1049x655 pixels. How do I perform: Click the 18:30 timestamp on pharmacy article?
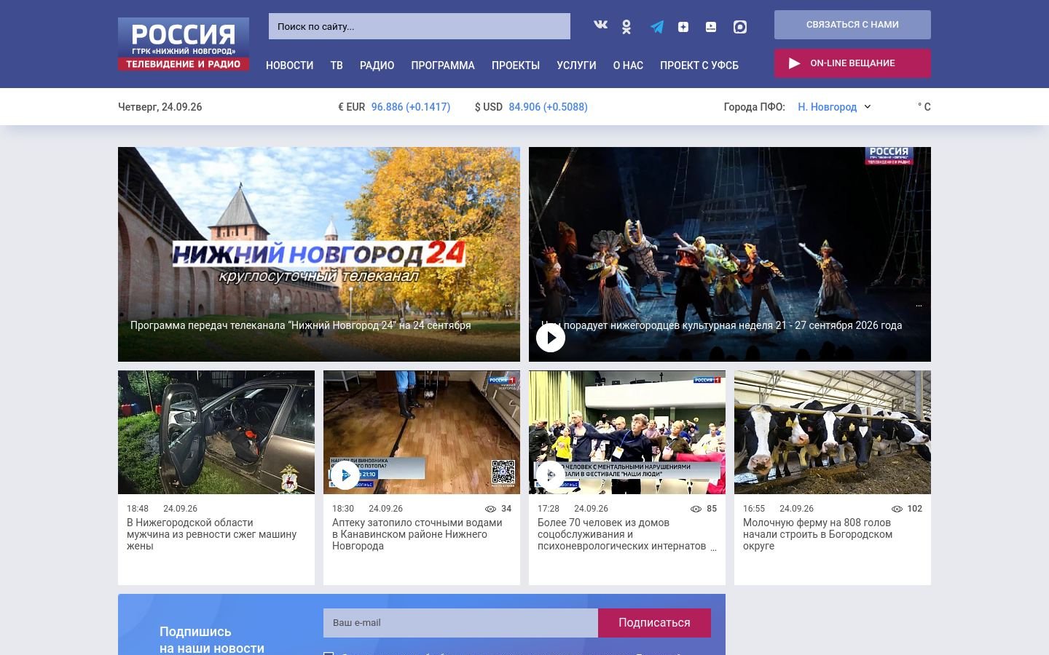click(x=343, y=509)
